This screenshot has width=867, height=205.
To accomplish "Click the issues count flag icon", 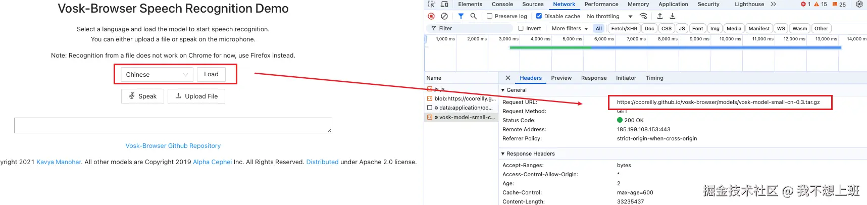I will (835, 4).
